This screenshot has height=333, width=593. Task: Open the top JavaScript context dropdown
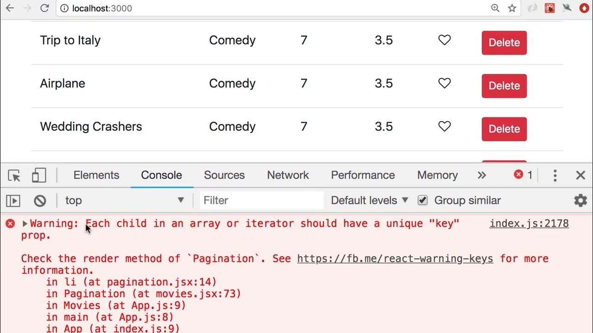click(x=124, y=200)
